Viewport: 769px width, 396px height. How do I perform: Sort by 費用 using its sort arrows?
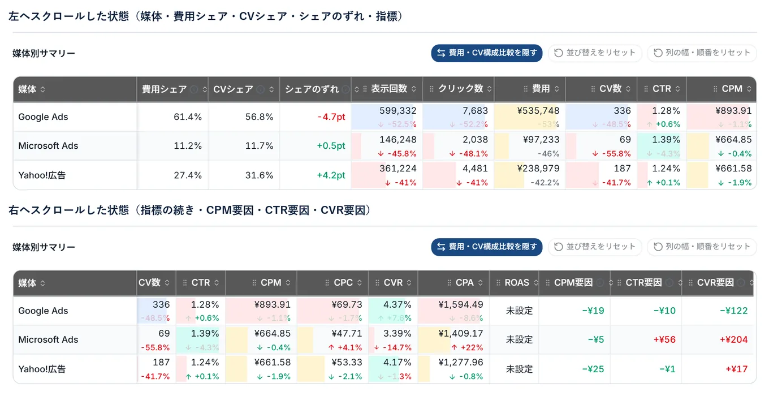556,89
